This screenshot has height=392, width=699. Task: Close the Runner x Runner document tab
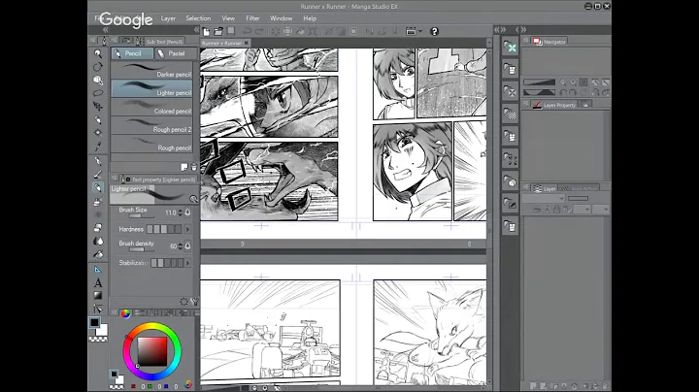click(246, 44)
